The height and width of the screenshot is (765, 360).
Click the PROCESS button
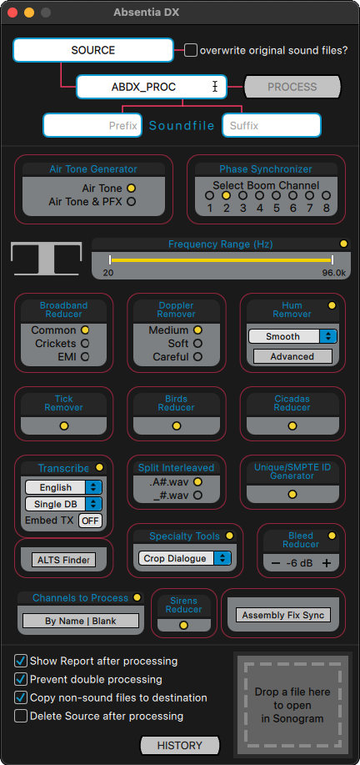292,87
